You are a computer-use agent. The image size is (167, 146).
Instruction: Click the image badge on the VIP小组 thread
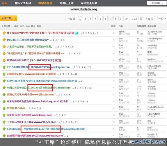pyautogui.click(x=77, y=33)
